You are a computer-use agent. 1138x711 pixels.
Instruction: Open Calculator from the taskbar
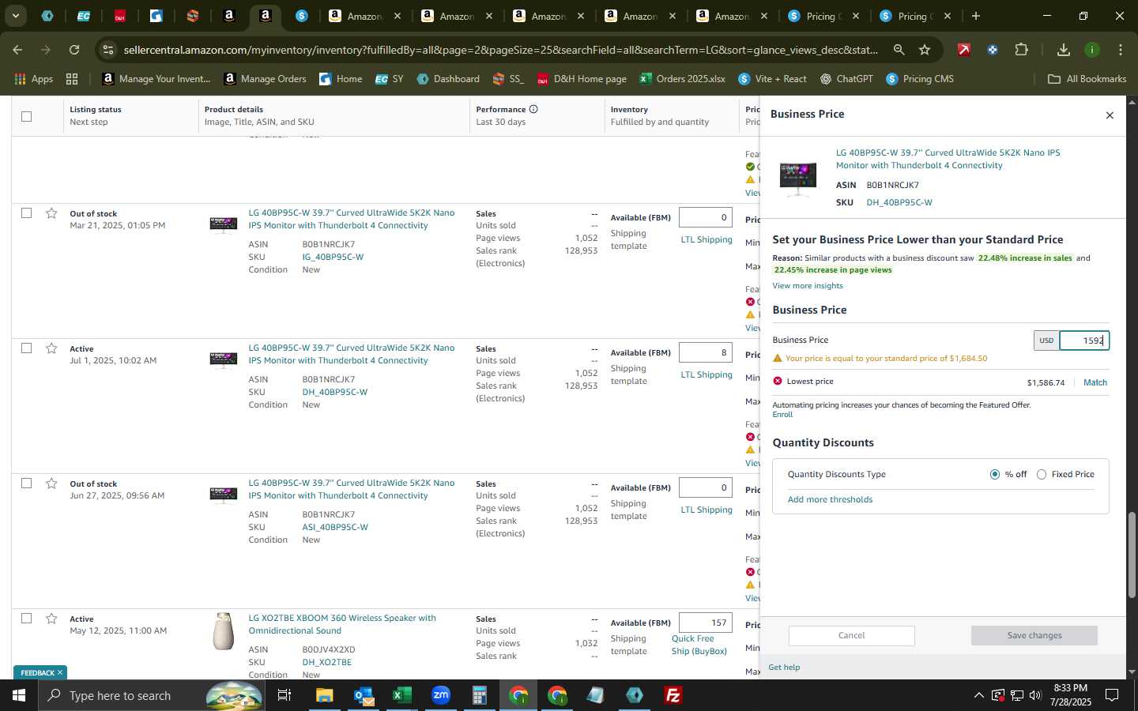pos(479,695)
